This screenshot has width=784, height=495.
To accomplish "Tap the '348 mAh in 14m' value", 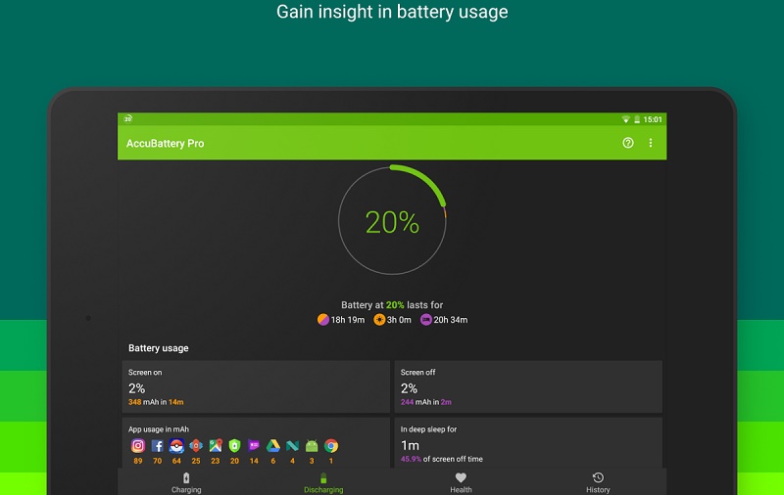I will [x=156, y=402].
